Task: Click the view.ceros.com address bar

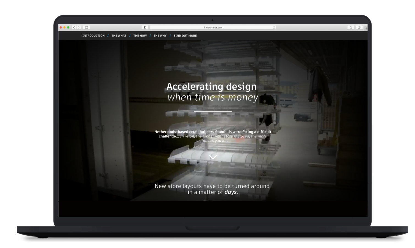Action: click(213, 27)
